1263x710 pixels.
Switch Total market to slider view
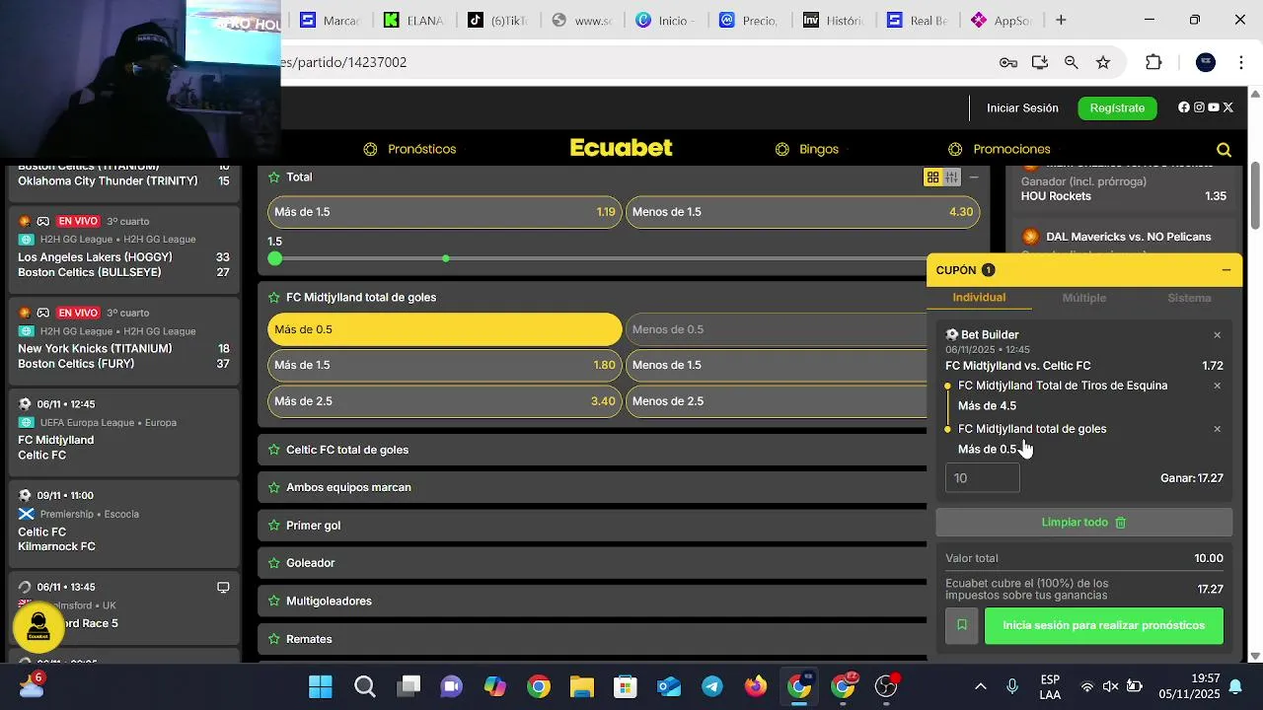pyautogui.click(x=951, y=177)
